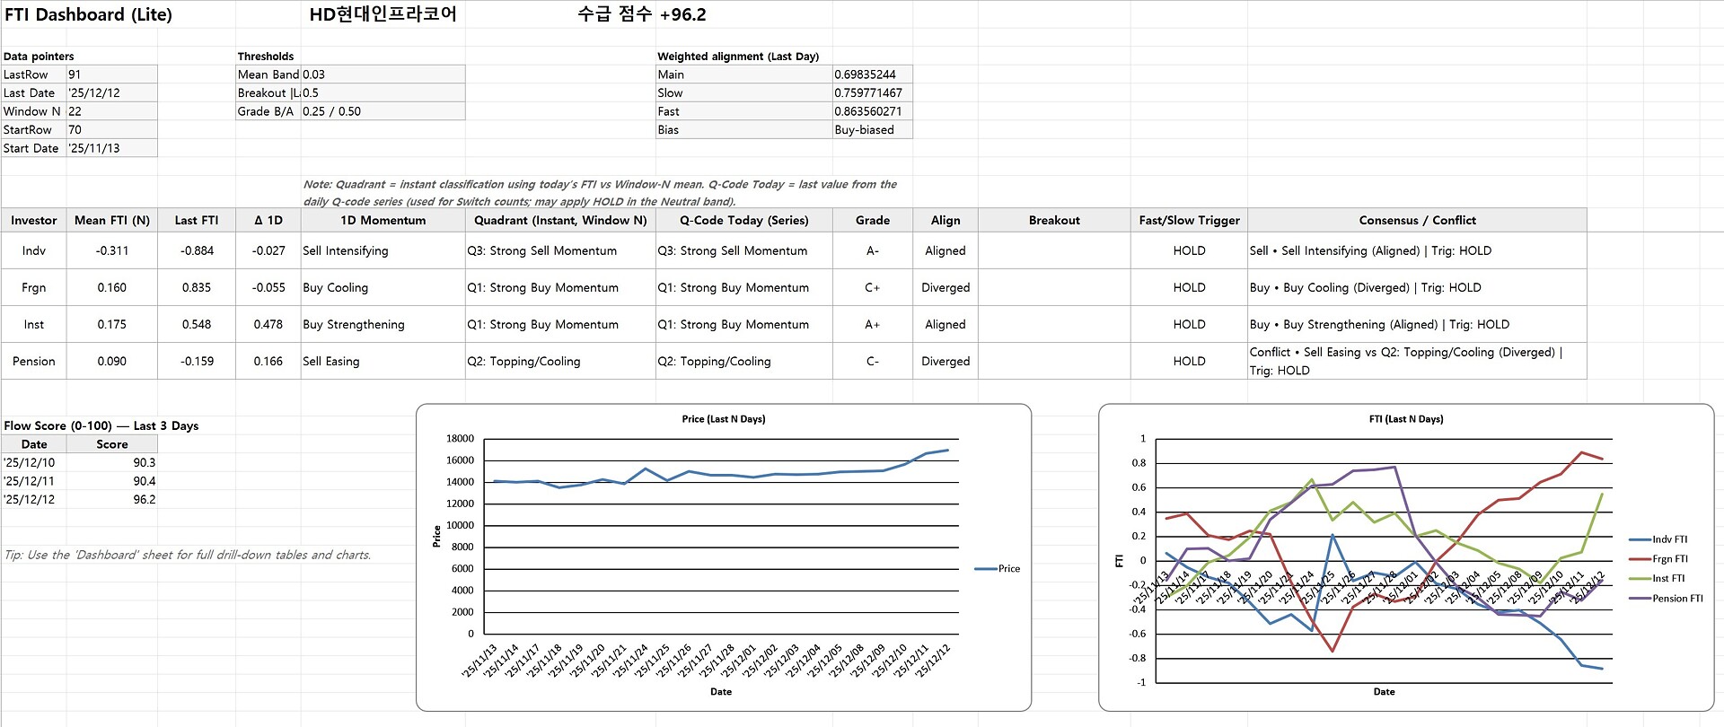Select the 'Consensus / Conflict' column header
Viewport: 1724px width, 727px height.
[x=1417, y=221]
